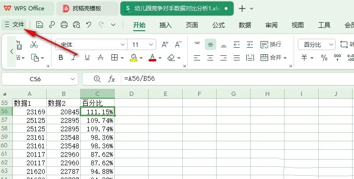This screenshot has height=179, width=354.
Task: Switch to the 公式 ribbon tab
Action: 219,25
